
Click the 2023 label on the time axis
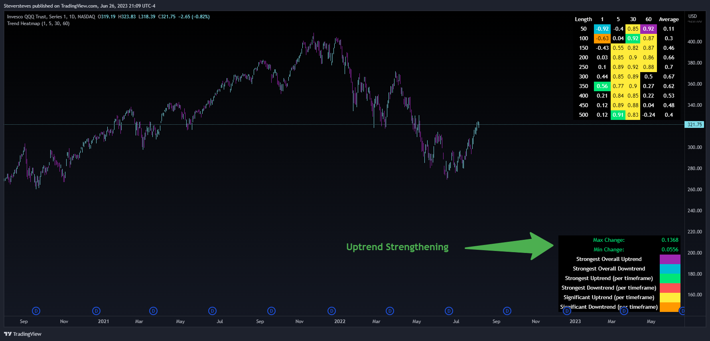[575, 321]
